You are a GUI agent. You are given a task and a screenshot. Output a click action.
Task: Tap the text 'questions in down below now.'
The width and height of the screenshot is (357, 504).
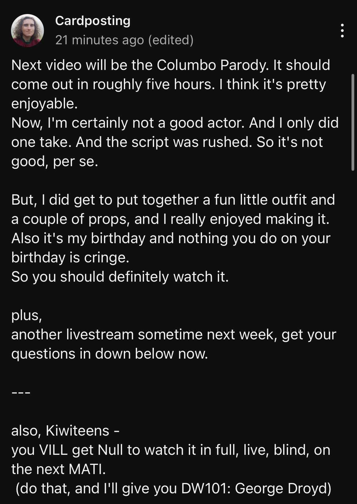(x=110, y=354)
